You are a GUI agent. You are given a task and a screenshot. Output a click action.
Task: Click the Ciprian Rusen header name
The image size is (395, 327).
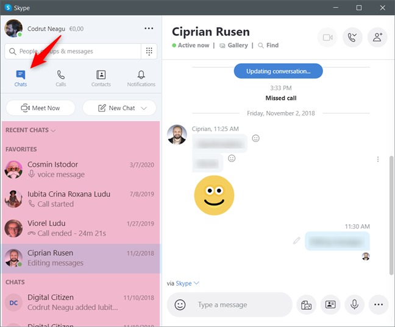(211, 32)
